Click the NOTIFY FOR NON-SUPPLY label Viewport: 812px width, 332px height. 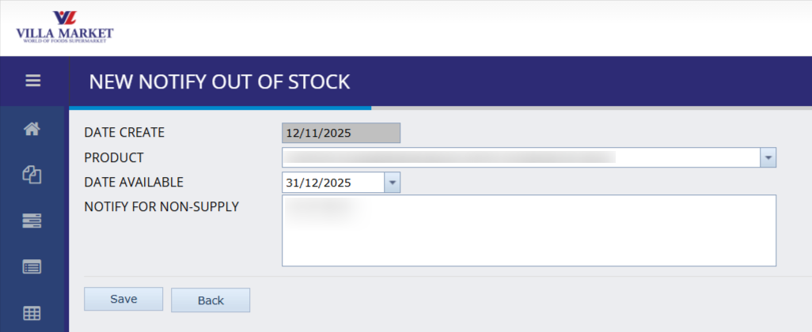tap(161, 207)
